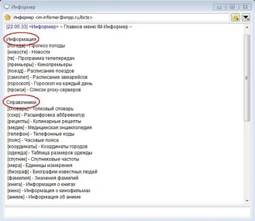Click the [гороскоп] - Гороскоп на каждый день line

50,83
